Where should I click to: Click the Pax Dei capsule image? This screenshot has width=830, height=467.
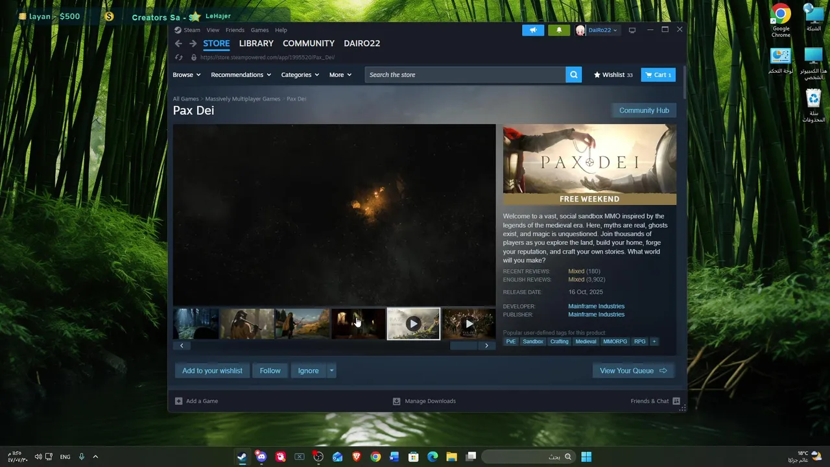pyautogui.click(x=589, y=164)
